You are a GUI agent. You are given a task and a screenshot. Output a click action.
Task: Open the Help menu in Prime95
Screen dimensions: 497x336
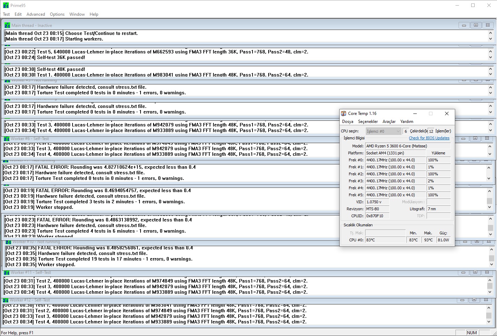coord(94,14)
